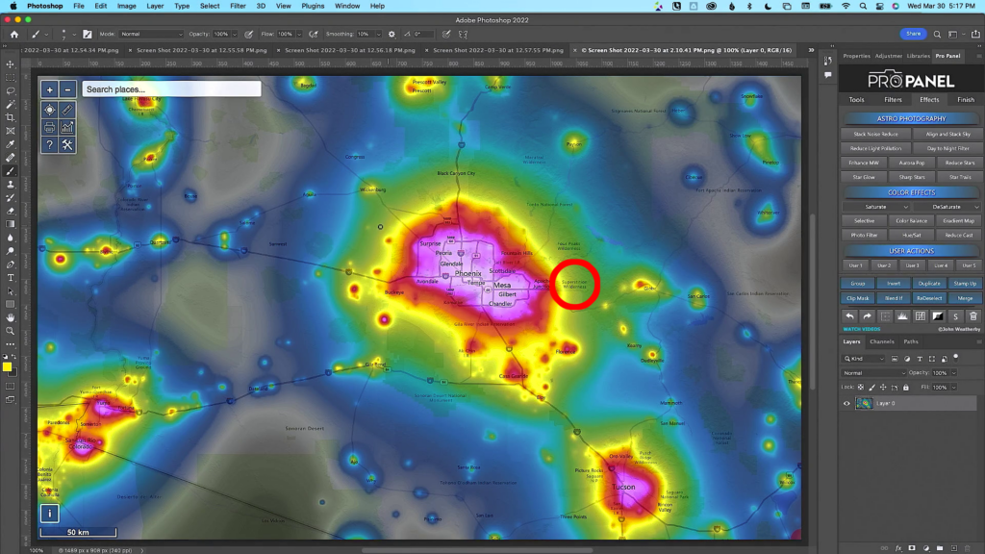The height and width of the screenshot is (554, 985).
Task: Open the Filter menu
Action: [238, 6]
